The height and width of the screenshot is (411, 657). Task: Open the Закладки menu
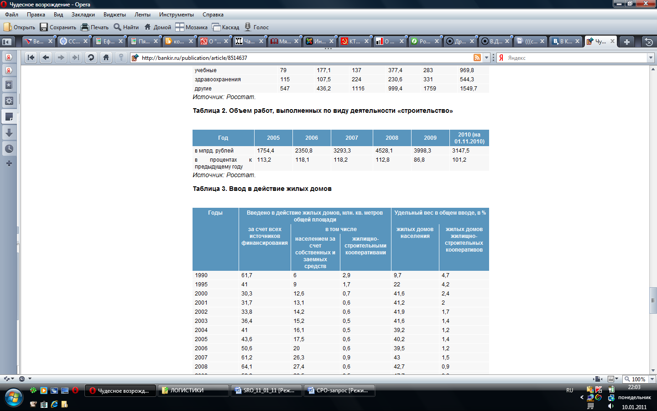click(83, 15)
